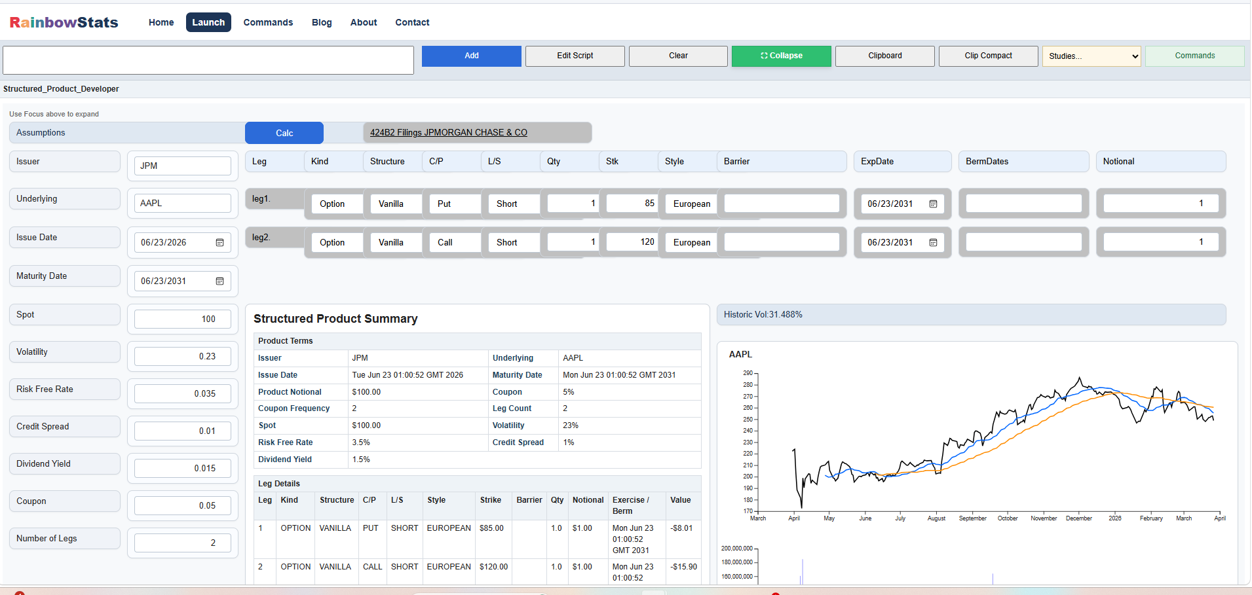Viewport: 1252px width, 595px height.
Task: Edit Number of Legs value 2
Action: [x=183, y=543]
